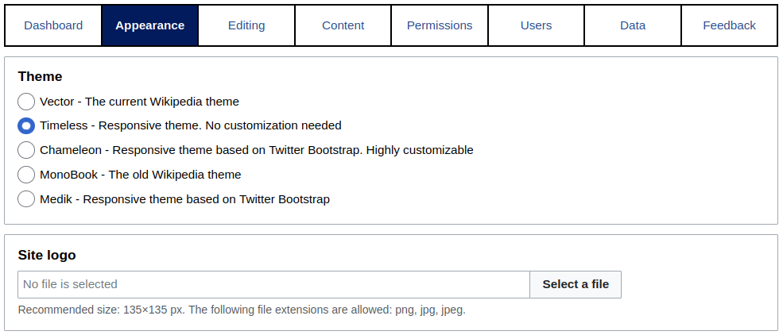Select the MonoBook theme radio button
783x335 pixels.
tap(26, 175)
